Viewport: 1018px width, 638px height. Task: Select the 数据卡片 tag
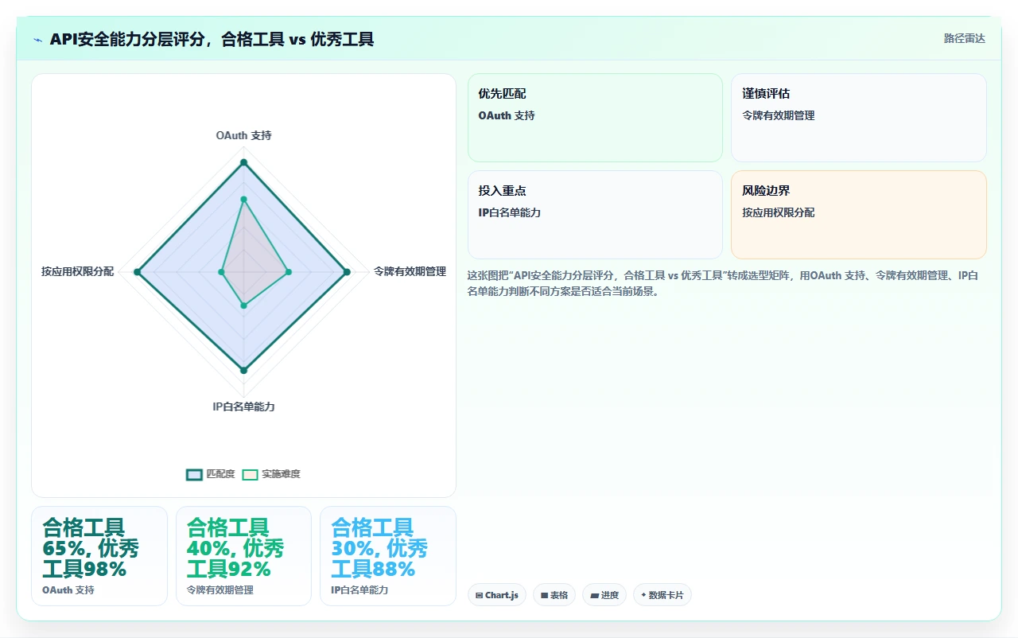coord(662,595)
